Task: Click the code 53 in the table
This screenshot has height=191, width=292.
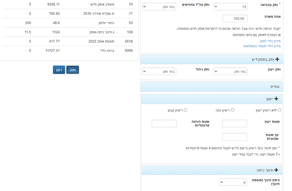Action: (131, 23)
